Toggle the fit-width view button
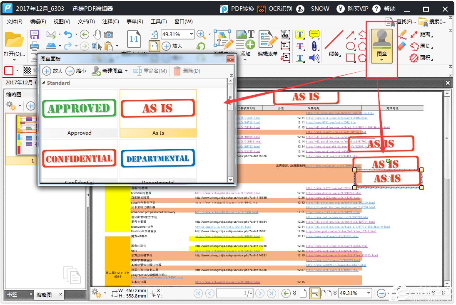The width and height of the screenshot is (456, 305). click(x=154, y=46)
